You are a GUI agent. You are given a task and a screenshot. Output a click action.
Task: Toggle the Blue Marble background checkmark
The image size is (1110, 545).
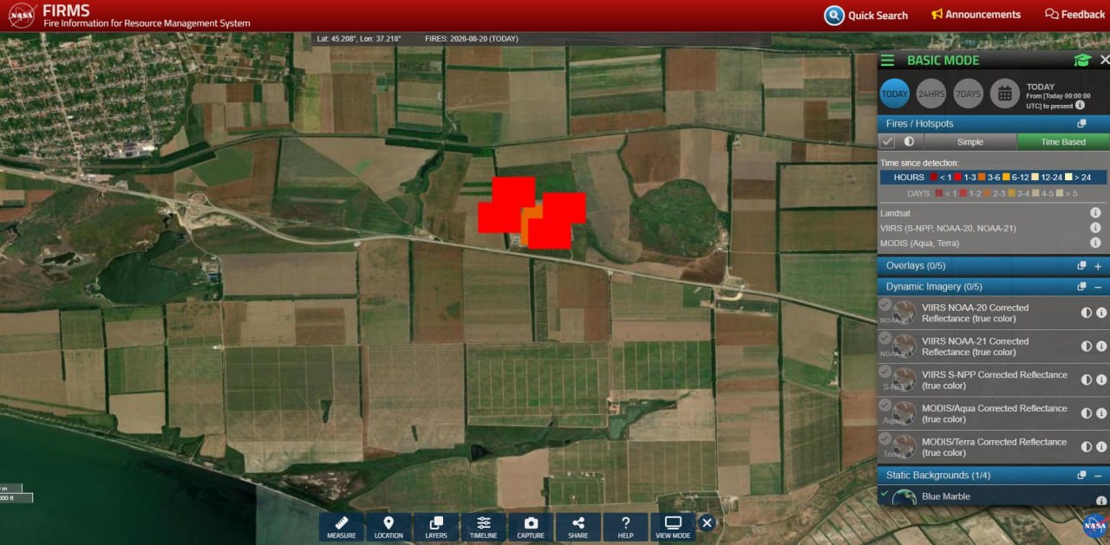(x=885, y=494)
